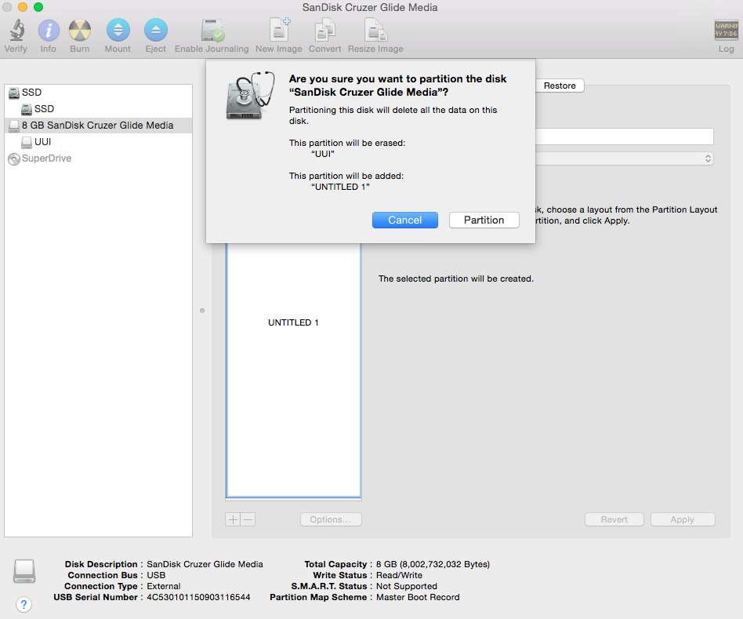Select 8 GB SanDisk Cruzer Glide Media
The width and height of the screenshot is (743, 619).
click(98, 126)
